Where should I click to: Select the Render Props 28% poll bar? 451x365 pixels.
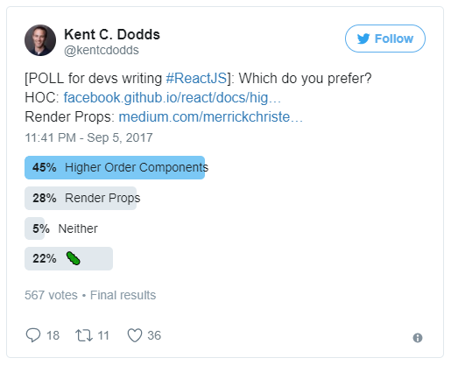[81, 198]
